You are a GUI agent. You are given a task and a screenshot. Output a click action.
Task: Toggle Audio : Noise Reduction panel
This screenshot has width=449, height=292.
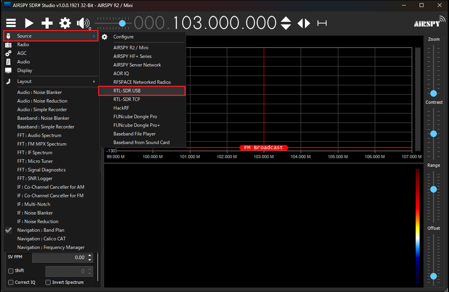point(52,101)
